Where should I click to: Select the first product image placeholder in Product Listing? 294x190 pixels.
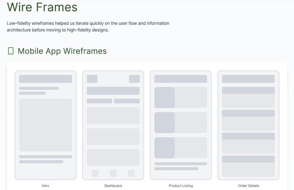click(165, 97)
